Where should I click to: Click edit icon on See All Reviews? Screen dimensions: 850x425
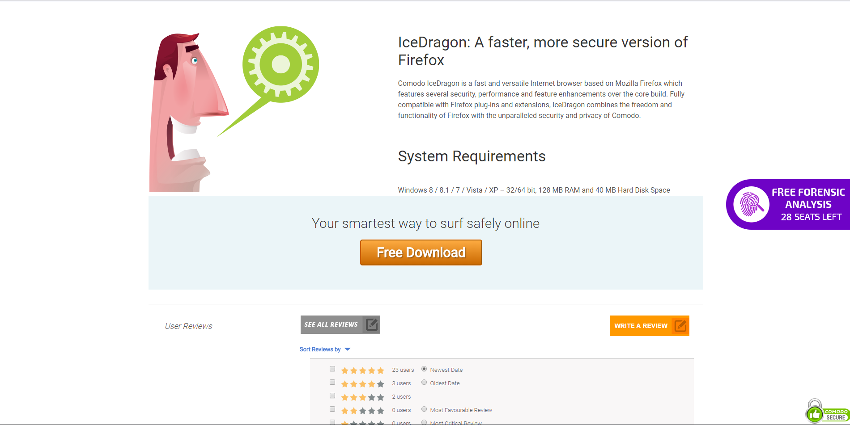372,324
